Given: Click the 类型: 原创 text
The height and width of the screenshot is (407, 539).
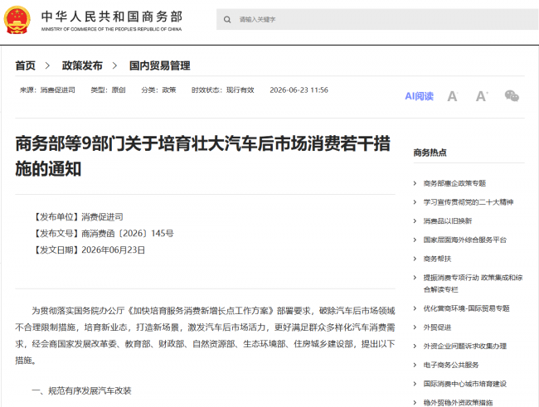Looking at the screenshot, I should [108, 90].
